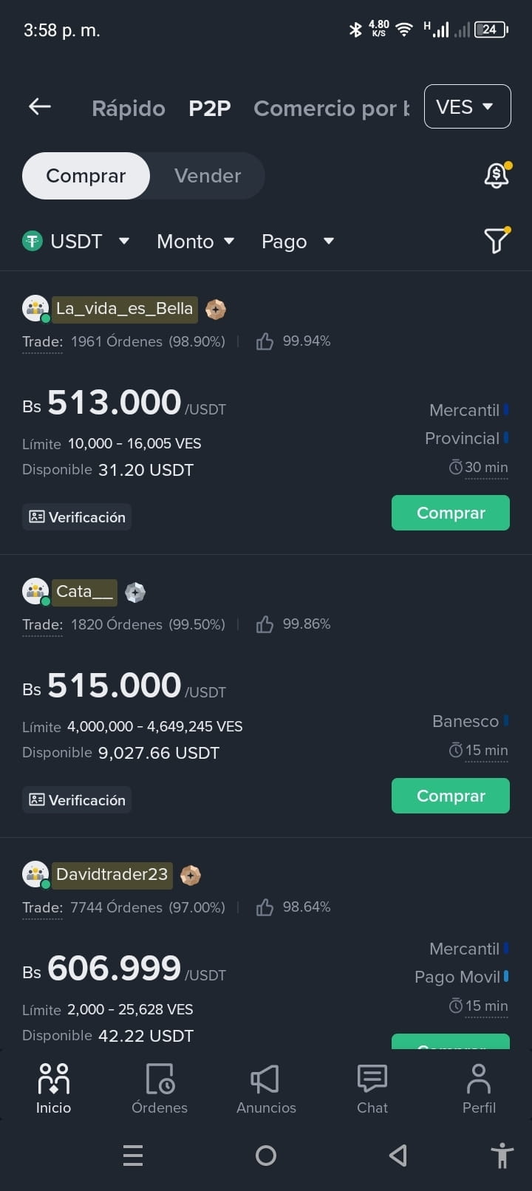Tap the accessibility icon in system bar

pos(502,1156)
